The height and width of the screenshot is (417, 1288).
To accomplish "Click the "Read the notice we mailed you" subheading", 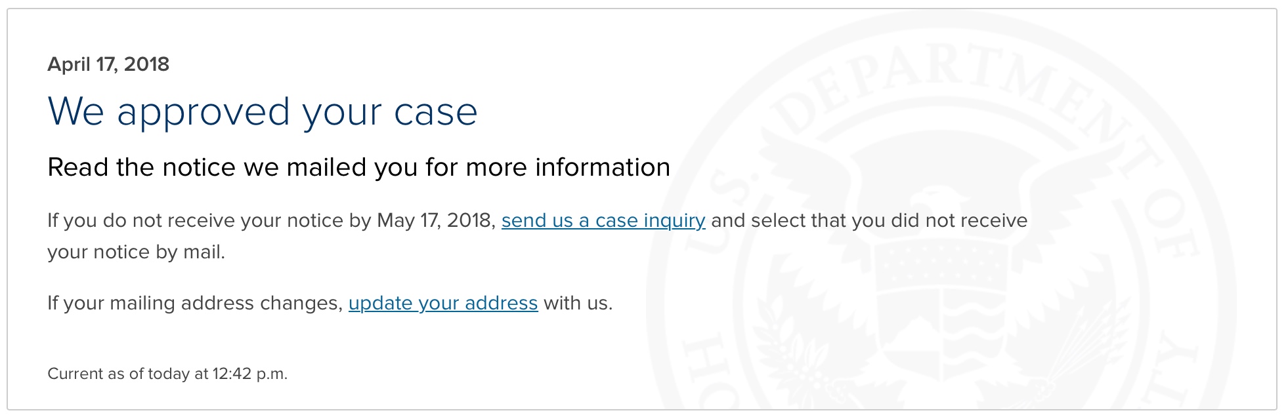I will click(x=358, y=167).
